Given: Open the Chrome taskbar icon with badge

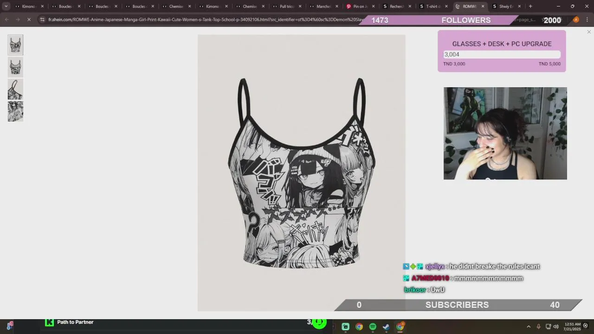Looking at the screenshot, I should pyautogui.click(x=400, y=327).
